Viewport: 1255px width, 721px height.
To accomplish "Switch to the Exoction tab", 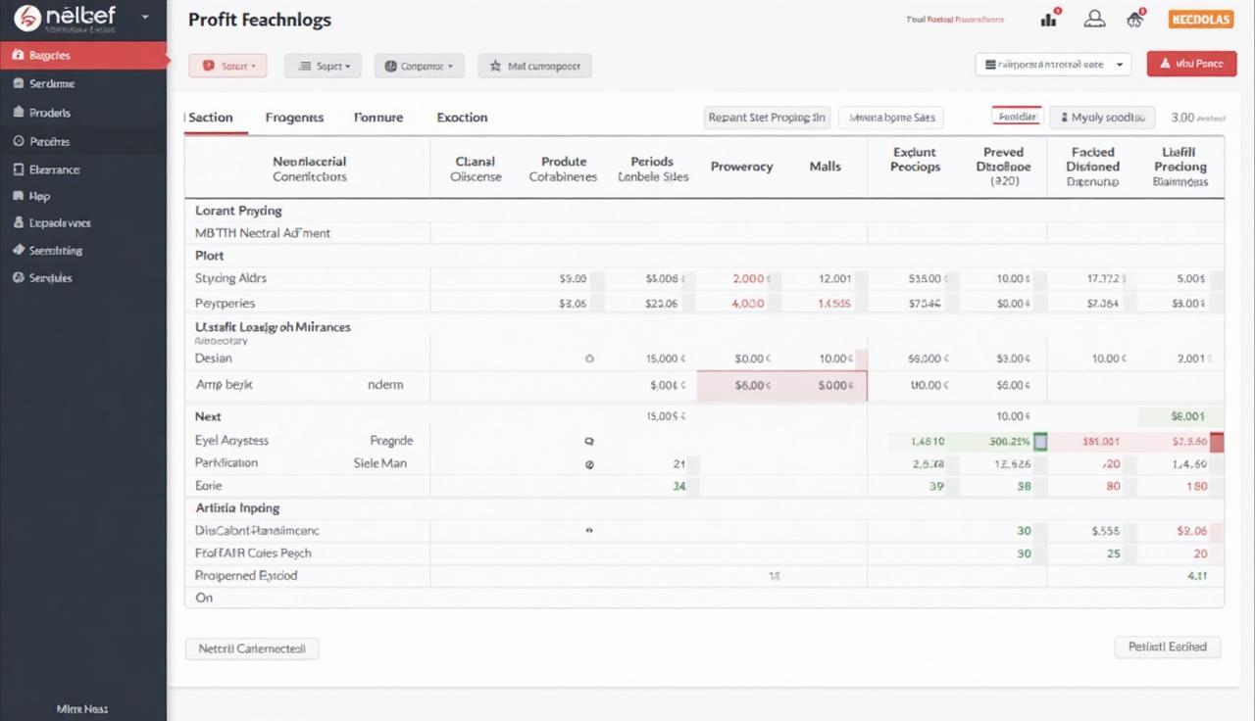I will point(462,118).
